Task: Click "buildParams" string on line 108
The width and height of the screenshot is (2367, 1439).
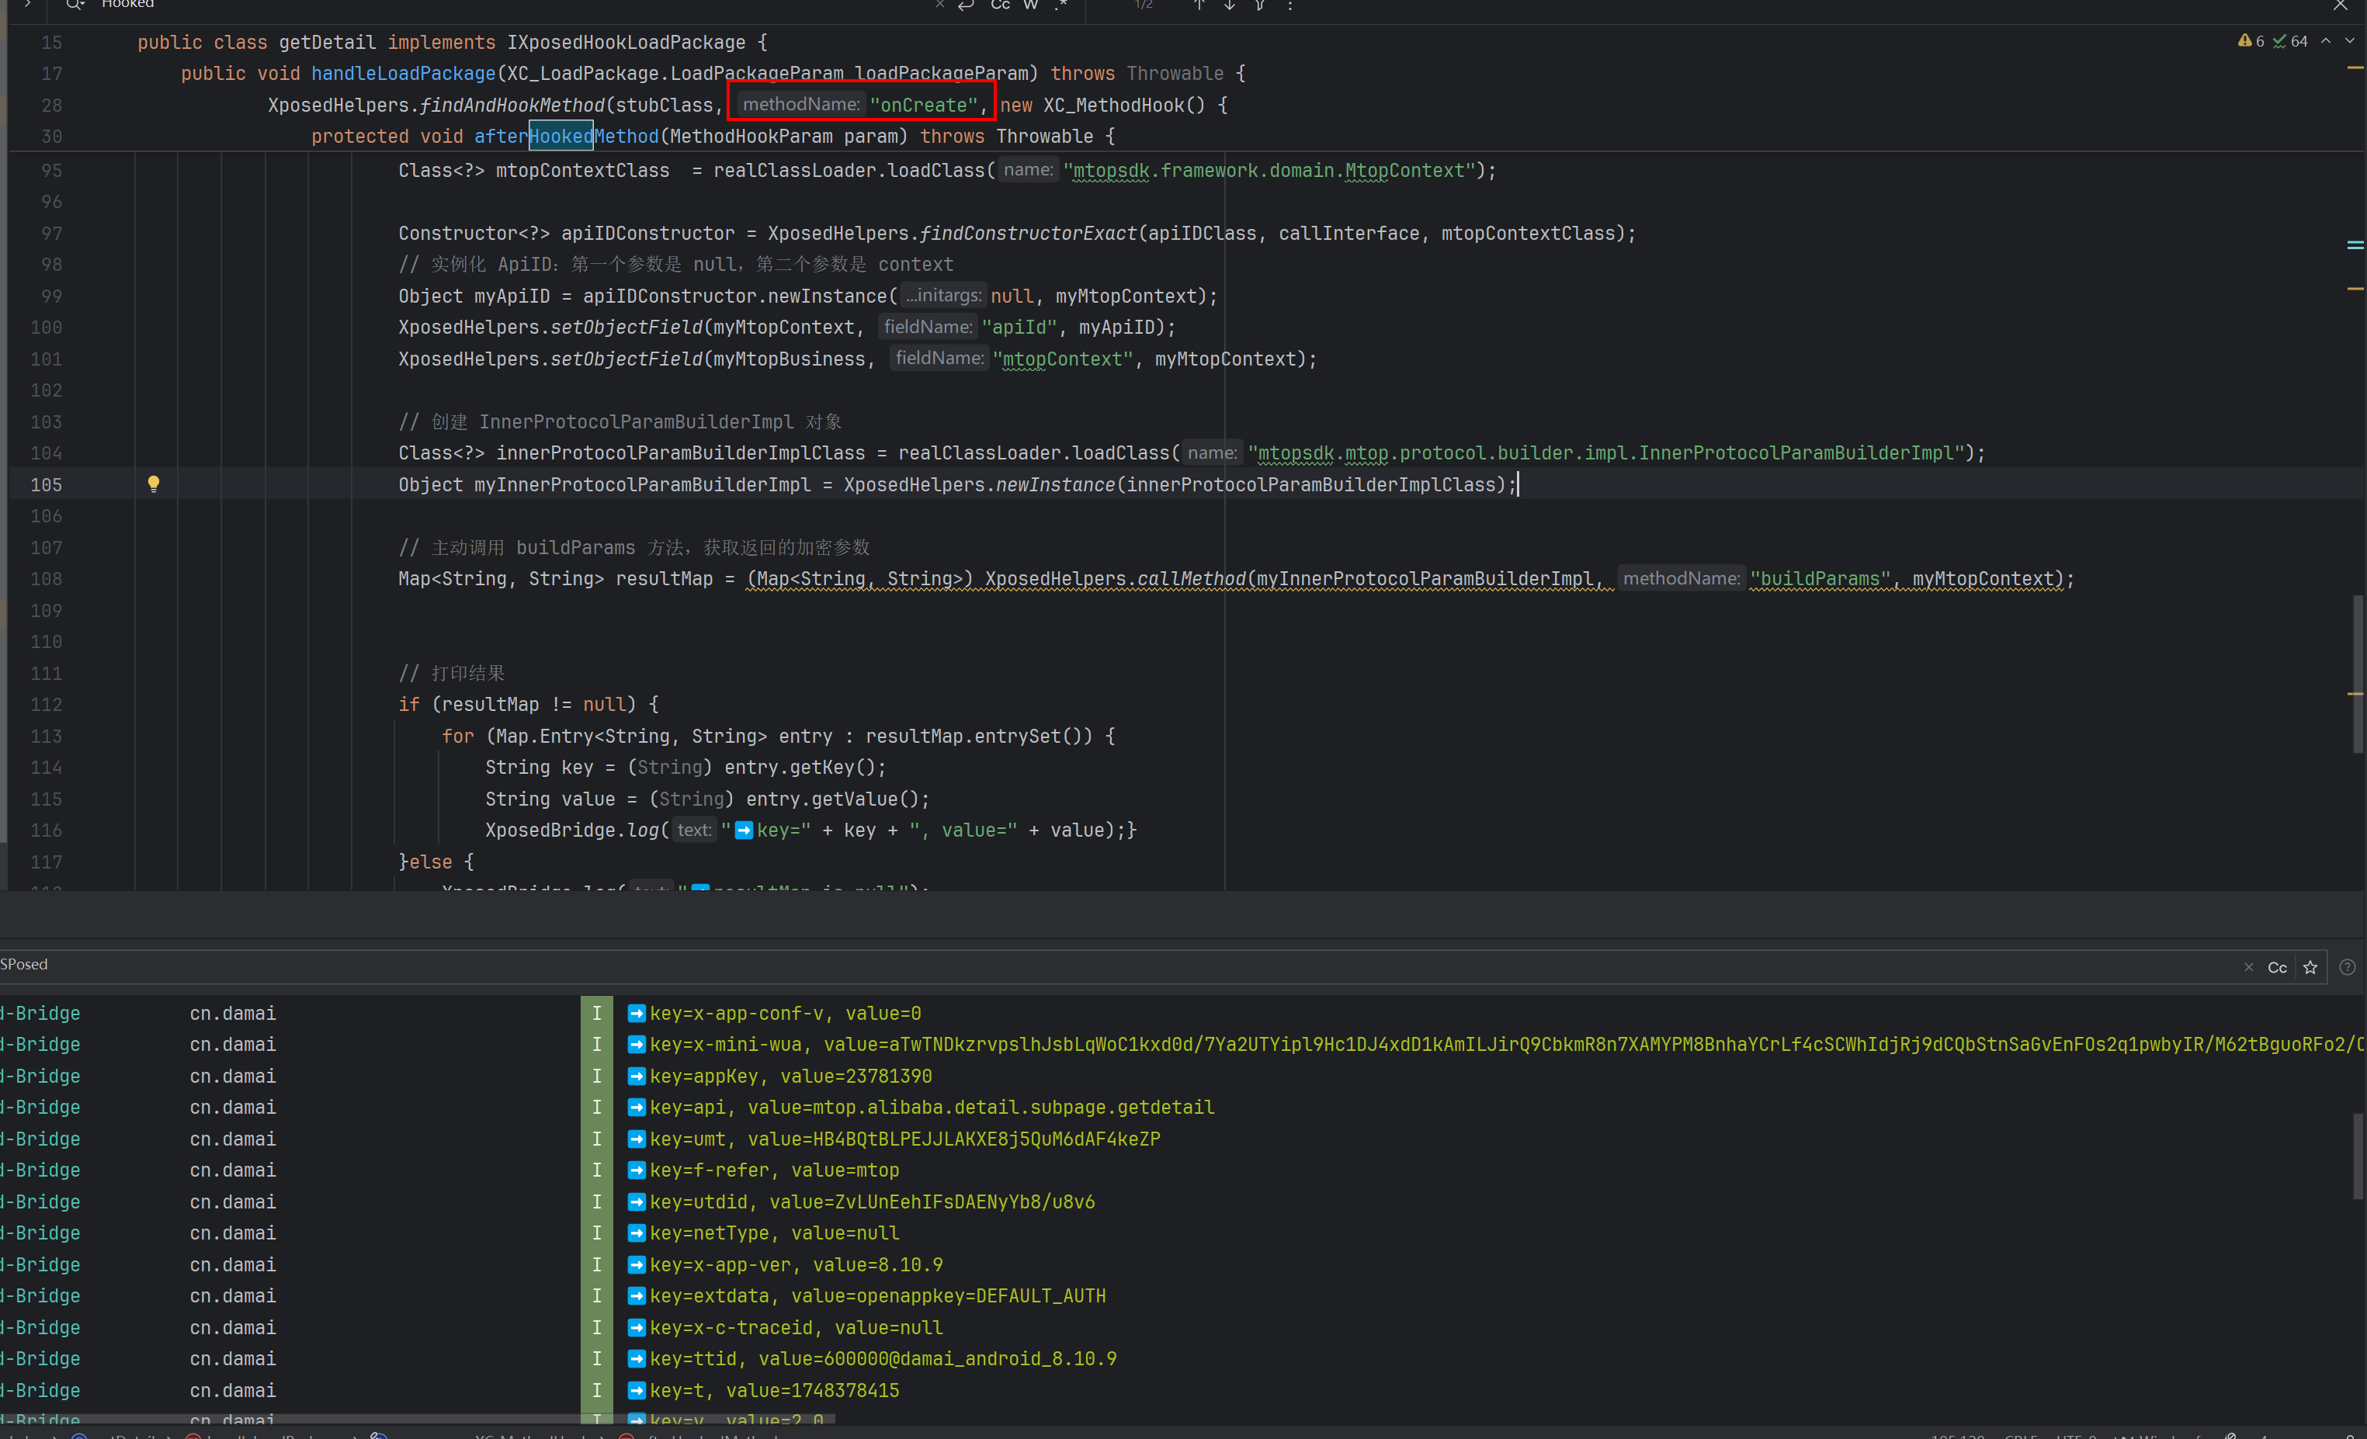Action: coord(1820,578)
